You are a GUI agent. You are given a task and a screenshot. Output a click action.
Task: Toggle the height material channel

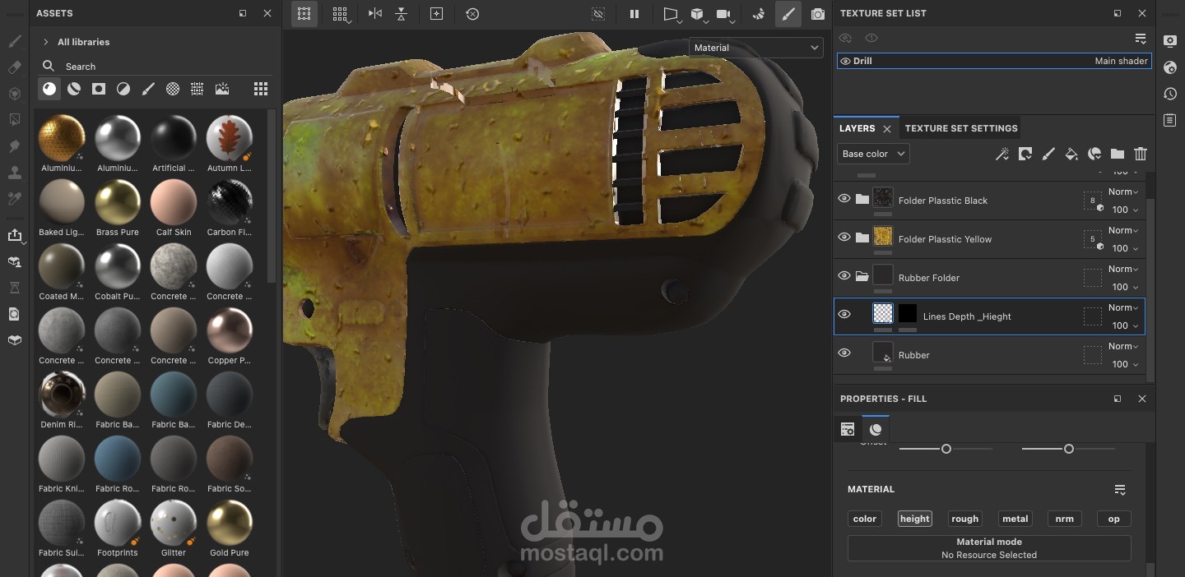coord(915,519)
